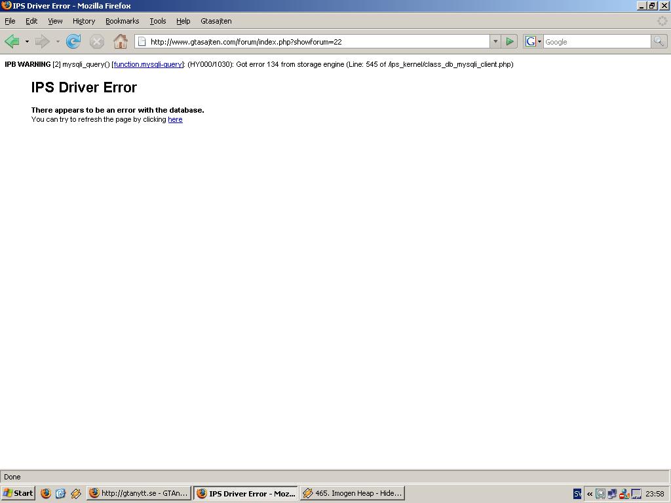The height and width of the screenshot is (503, 671).
Task: Click the 'There appears to be an error' text
Action: click(118, 110)
